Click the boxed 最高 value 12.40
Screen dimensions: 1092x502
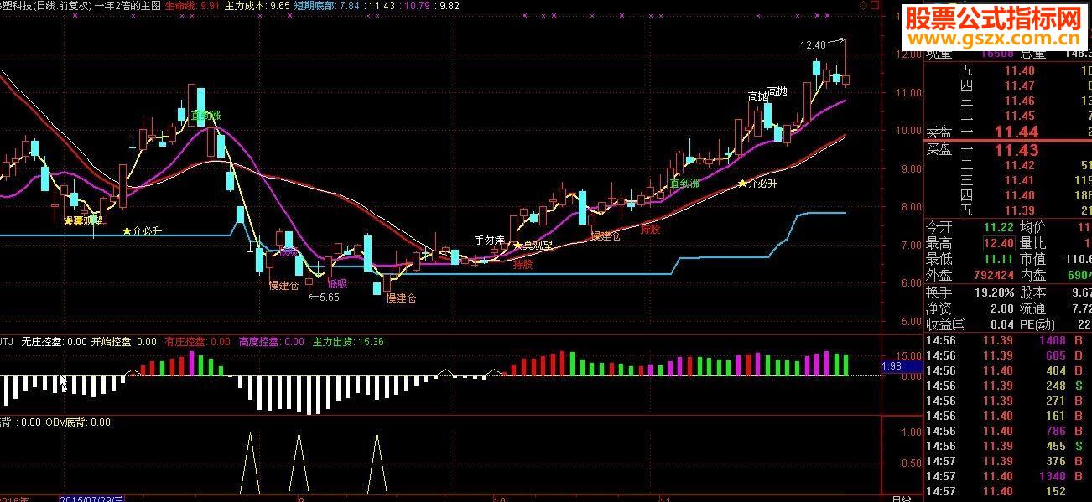pyautogui.click(x=999, y=243)
